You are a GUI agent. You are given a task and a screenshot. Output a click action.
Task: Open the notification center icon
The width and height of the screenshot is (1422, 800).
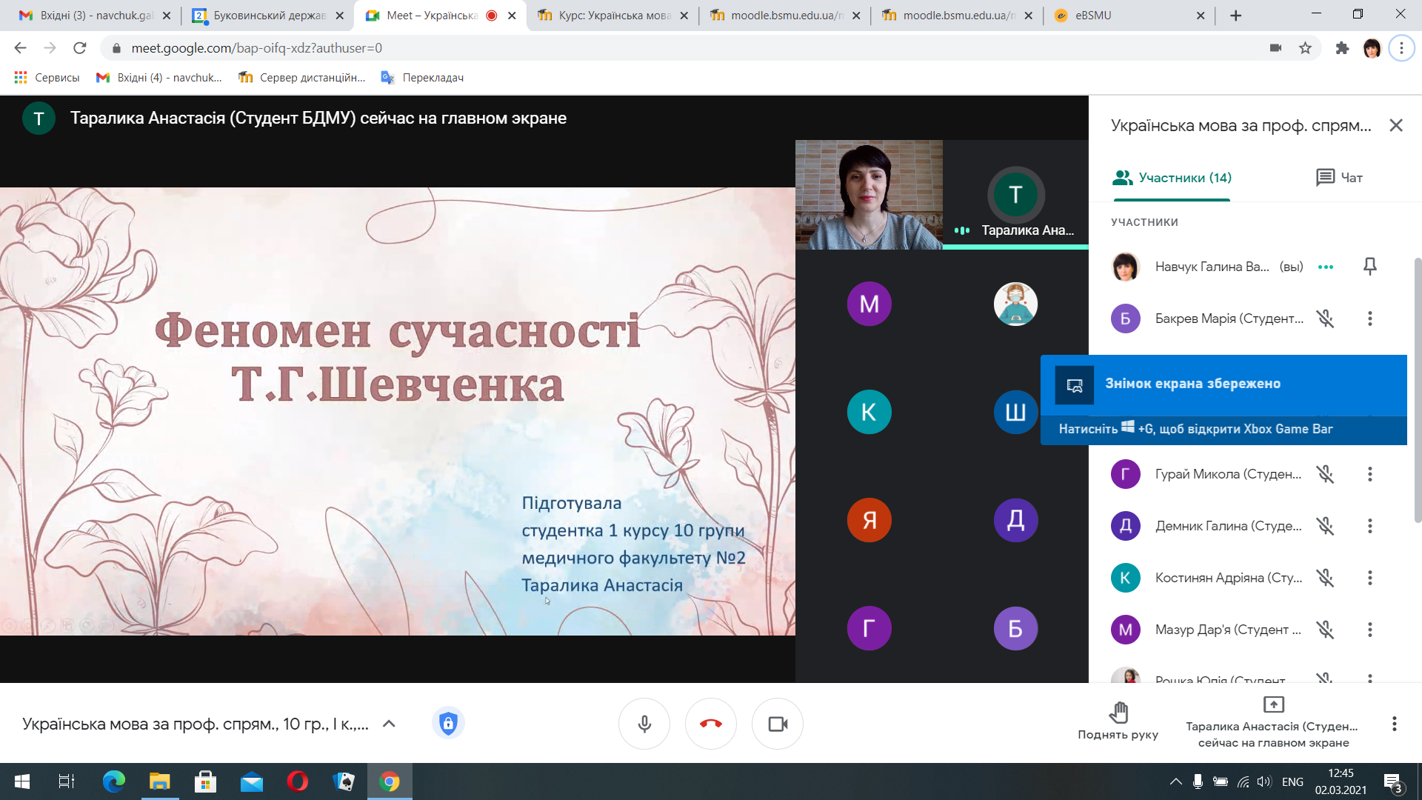point(1393,782)
